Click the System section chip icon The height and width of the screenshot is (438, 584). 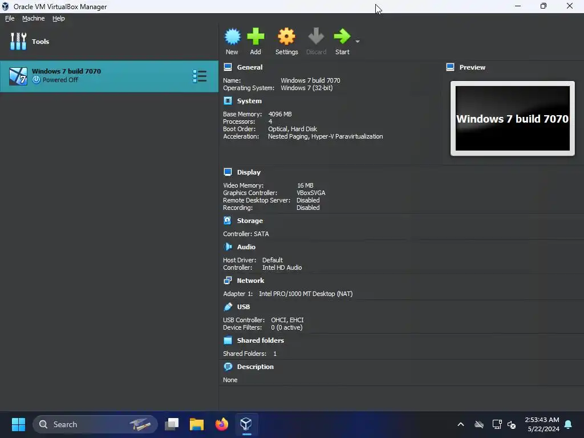[228, 101]
